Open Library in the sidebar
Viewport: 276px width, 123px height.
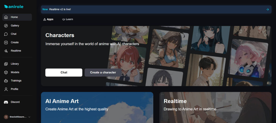[x=17, y=64]
